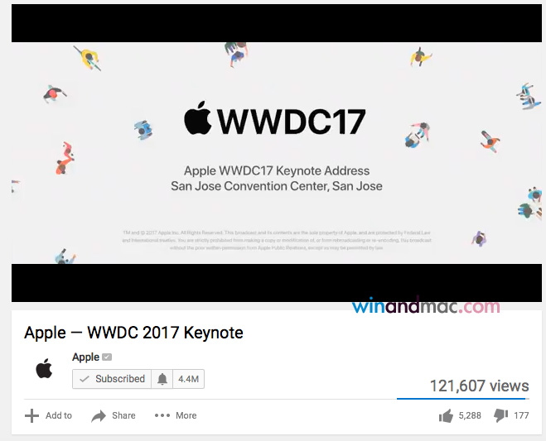Image resolution: width=546 pixels, height=441 pixels.
Task: Click the like-dislike ratio bar under views
Action: pos(463,399)
